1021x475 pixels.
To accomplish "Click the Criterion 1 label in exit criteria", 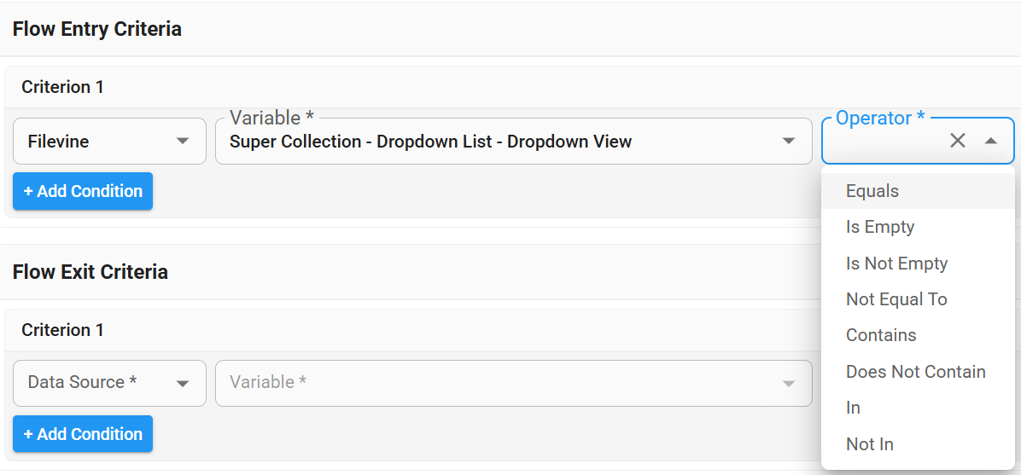I will 62,330.
